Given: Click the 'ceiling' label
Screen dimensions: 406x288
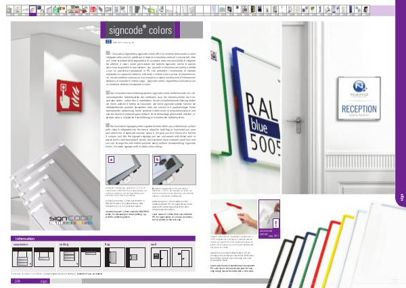Looking at the screenshot, I should coord(64,244).
